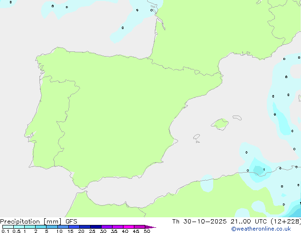This screenshot has width=301, height=233.
Task: Click the 2 mm legend color swatch
Action: (x=41, y=227)
